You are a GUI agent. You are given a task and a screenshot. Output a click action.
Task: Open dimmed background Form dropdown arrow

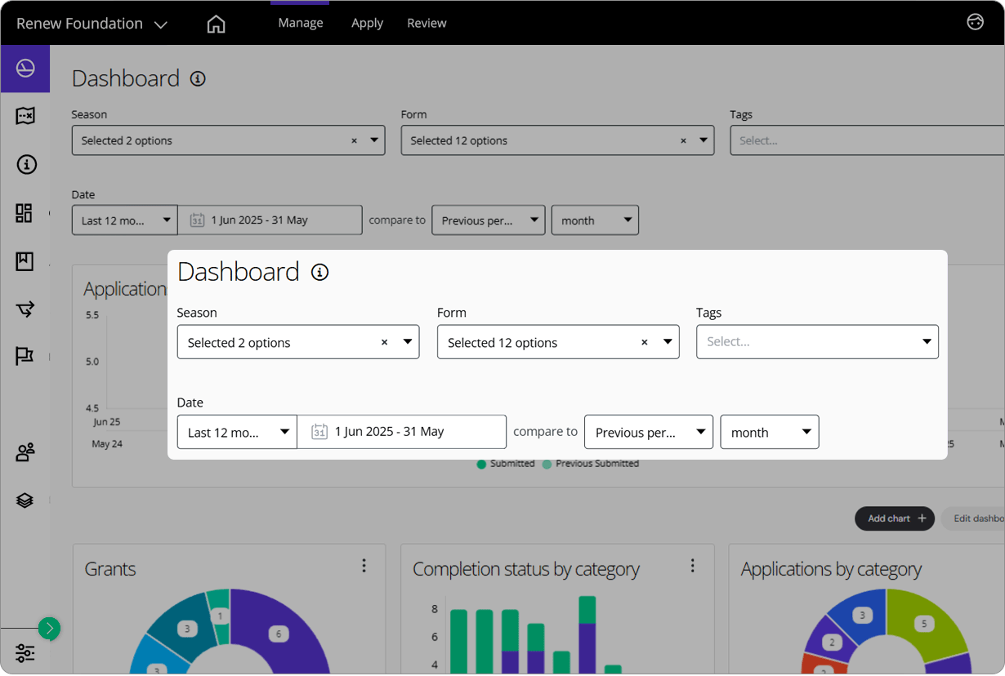[x=703, y=140]
